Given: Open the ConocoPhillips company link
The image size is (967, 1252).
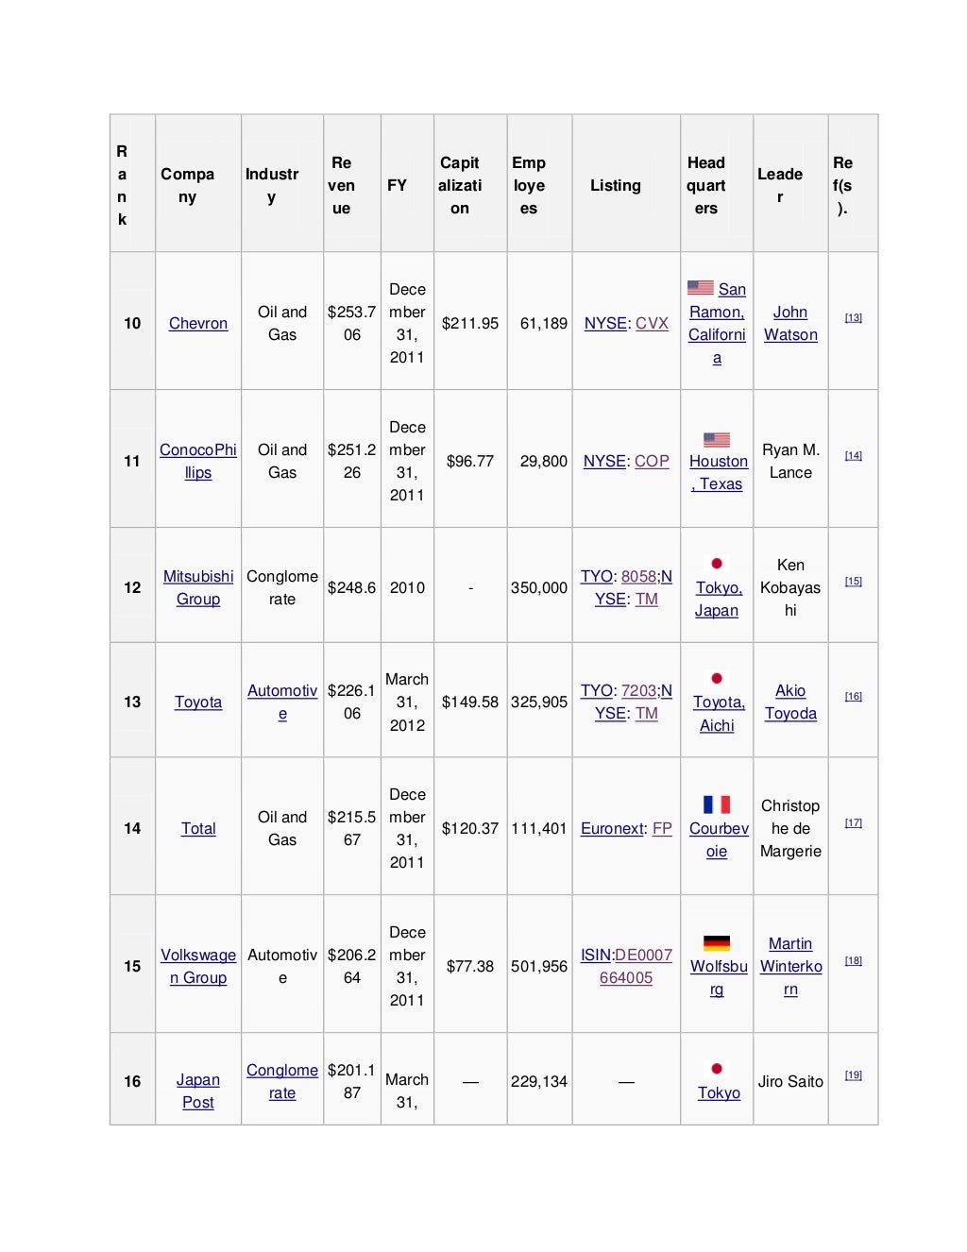Looking at the screenshot, I should (198, 461).
